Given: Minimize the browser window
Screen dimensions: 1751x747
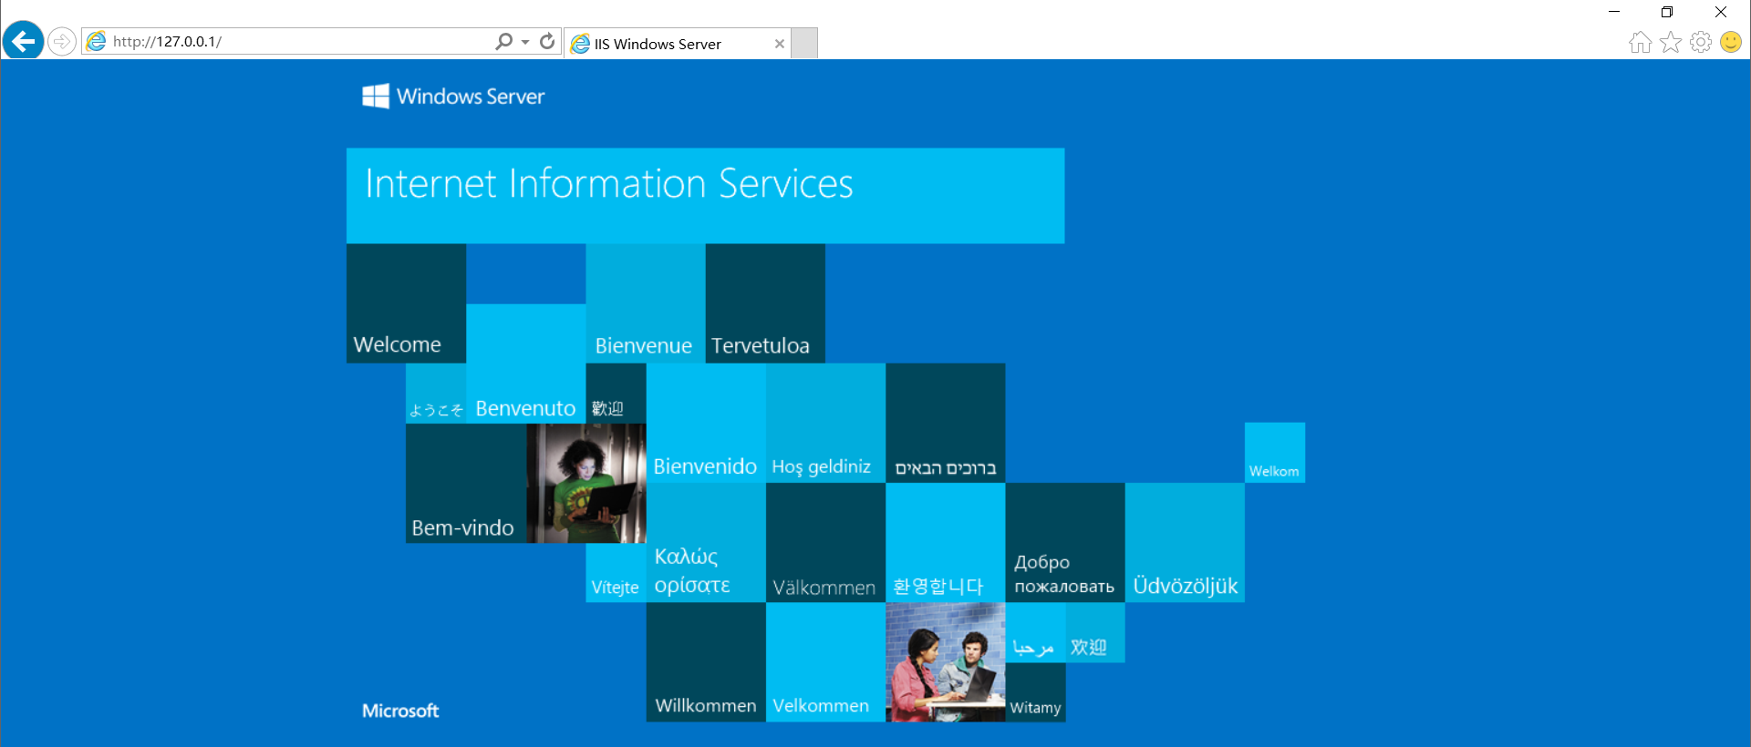Looking at the screenshot, I should [x=1614, y=12].
